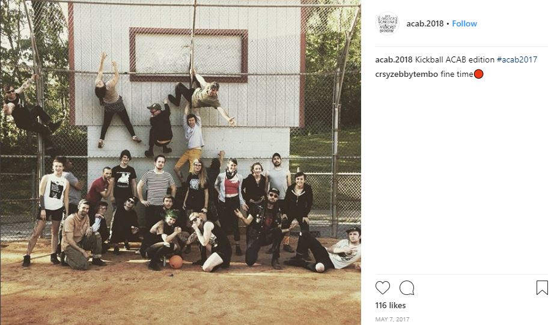Like the post with the heart icon
Viewport: 557px width, 325px height.
pos(383,288)
